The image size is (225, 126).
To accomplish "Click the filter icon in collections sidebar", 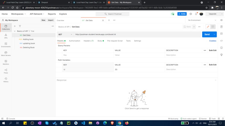I will tap(20, 26).
